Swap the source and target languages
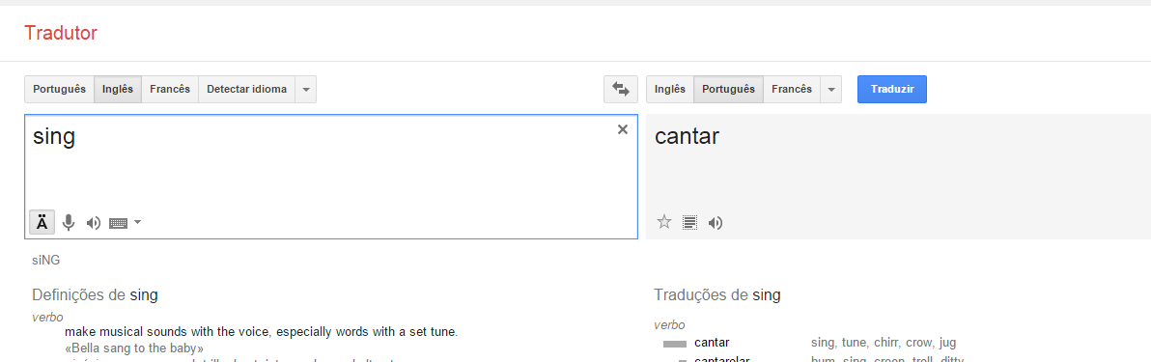 pyautogui.click(x=621, y=90)
